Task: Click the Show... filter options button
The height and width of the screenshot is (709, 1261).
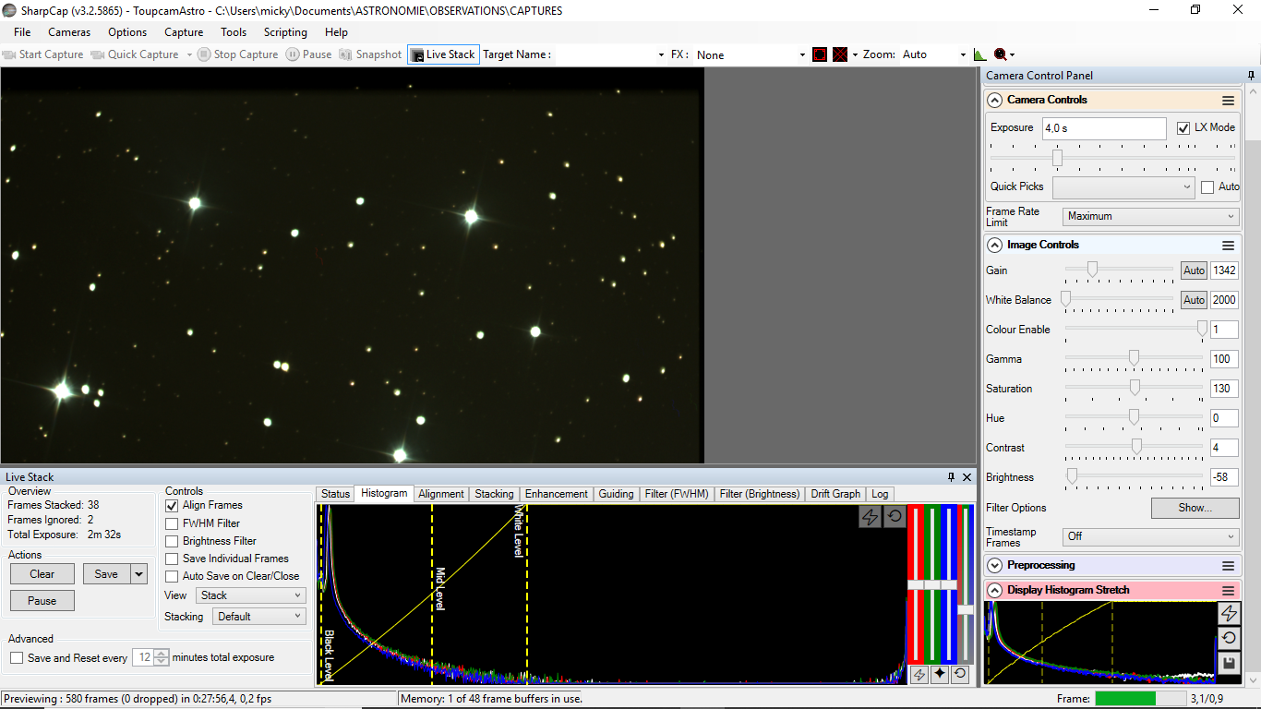Action: click(1194, 508)
